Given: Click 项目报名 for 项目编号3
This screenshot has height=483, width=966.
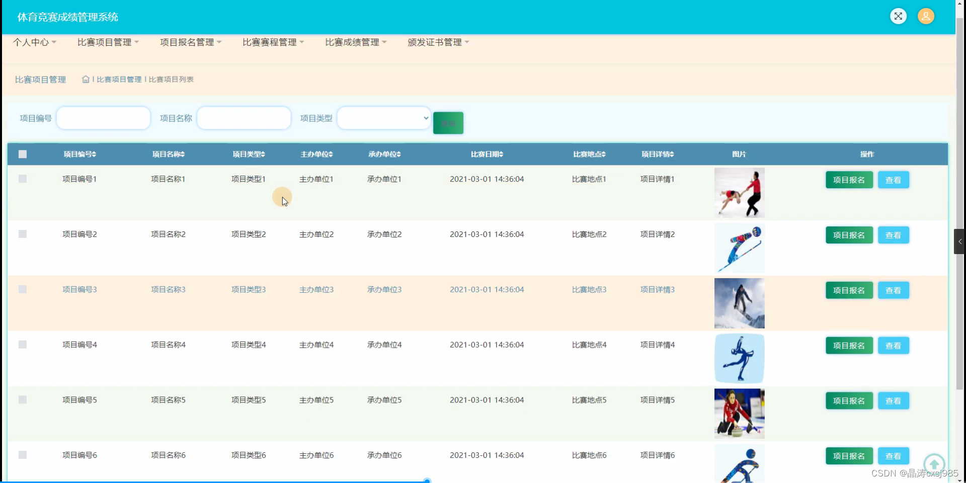Looking at the screenshot, I should pos(849,291).
